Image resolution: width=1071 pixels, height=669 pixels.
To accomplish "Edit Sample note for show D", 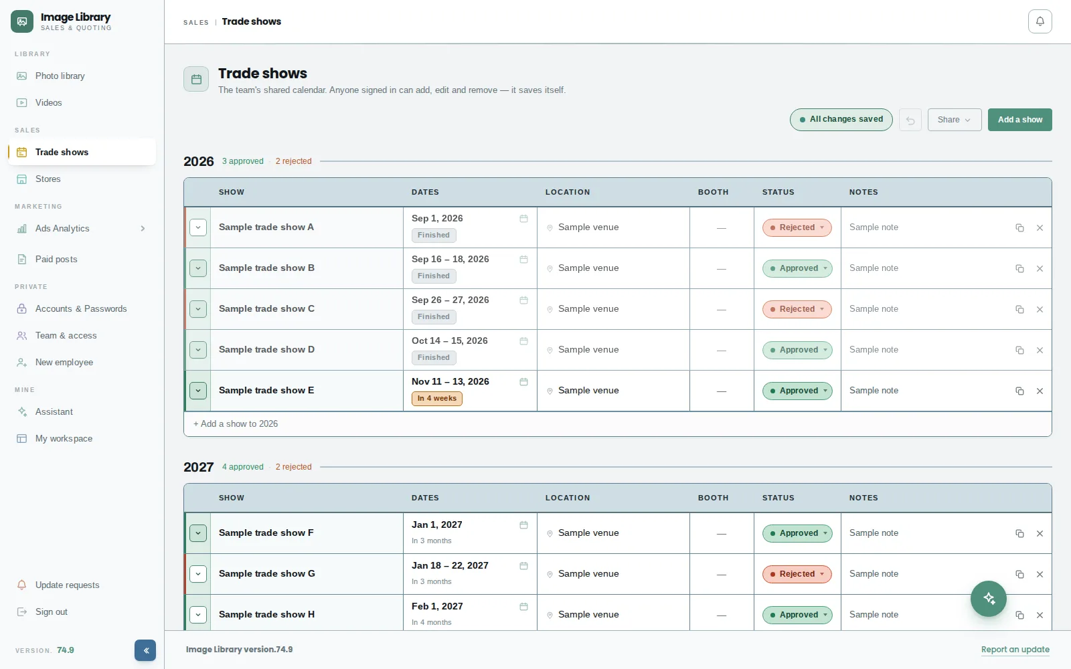I will point(874,350).
